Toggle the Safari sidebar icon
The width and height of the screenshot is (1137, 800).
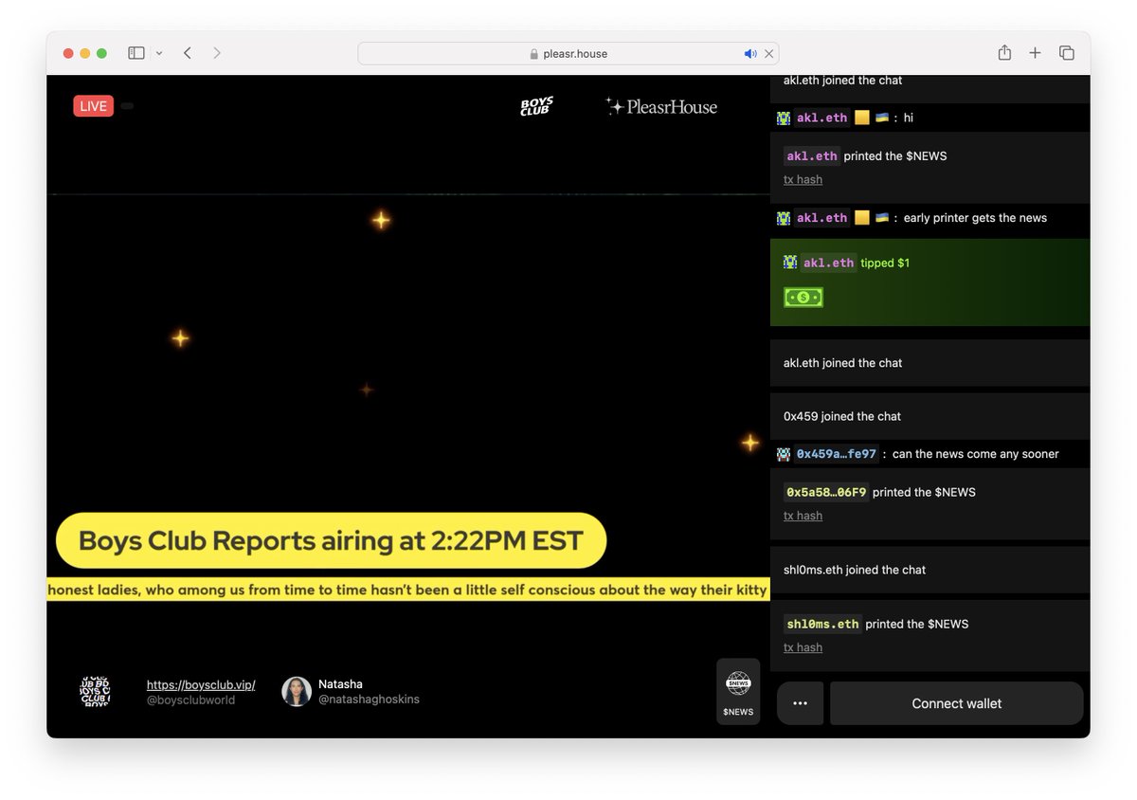[x=136, y=53]
